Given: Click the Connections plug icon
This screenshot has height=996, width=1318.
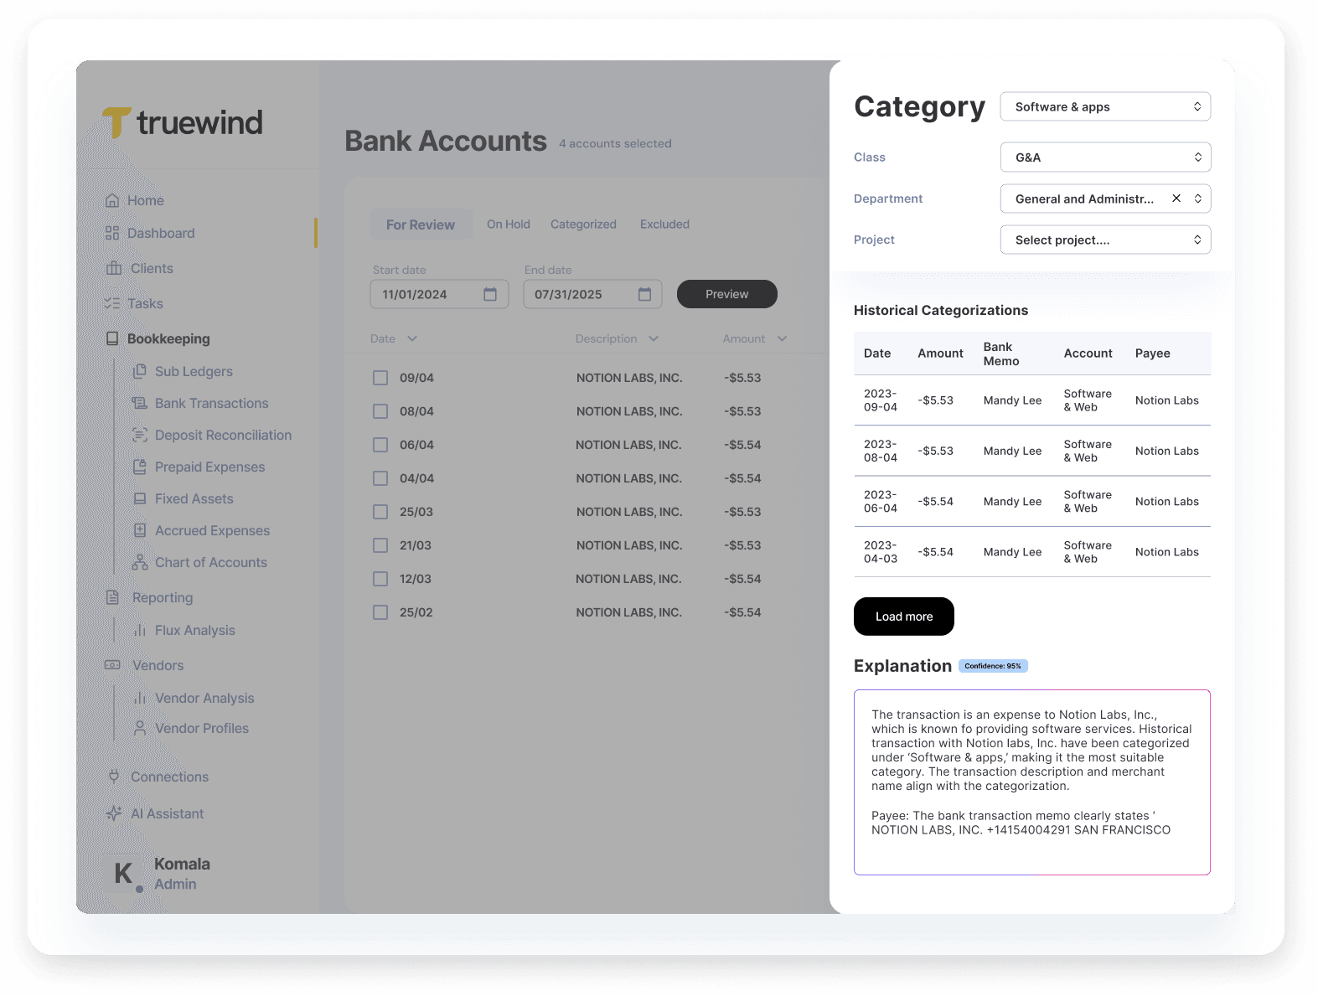Looking at the screenshot, I should (114, 777).
